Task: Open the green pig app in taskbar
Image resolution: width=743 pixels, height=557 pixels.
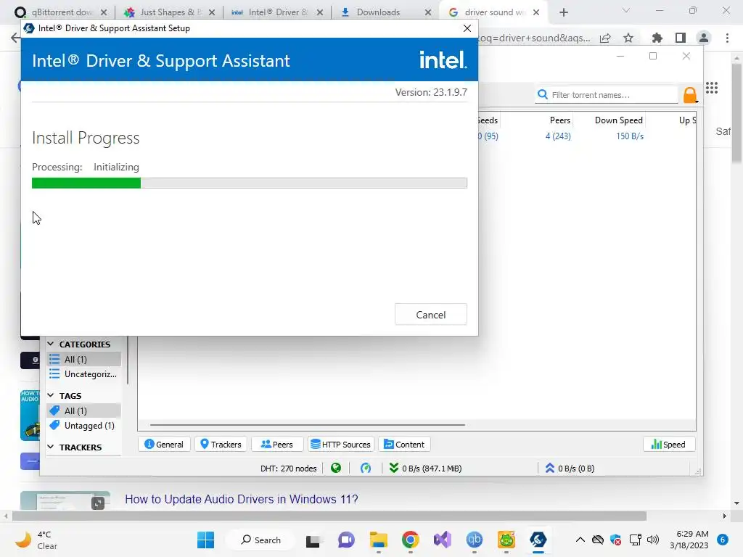Action: pos(506,540)
